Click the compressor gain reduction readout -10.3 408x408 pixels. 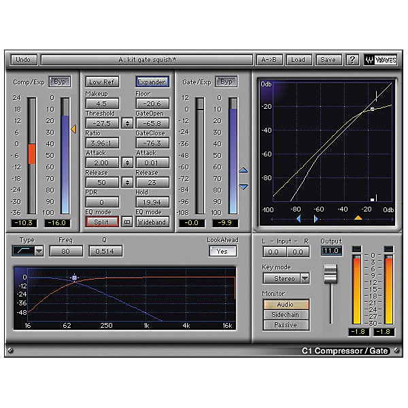pos(24,223)
